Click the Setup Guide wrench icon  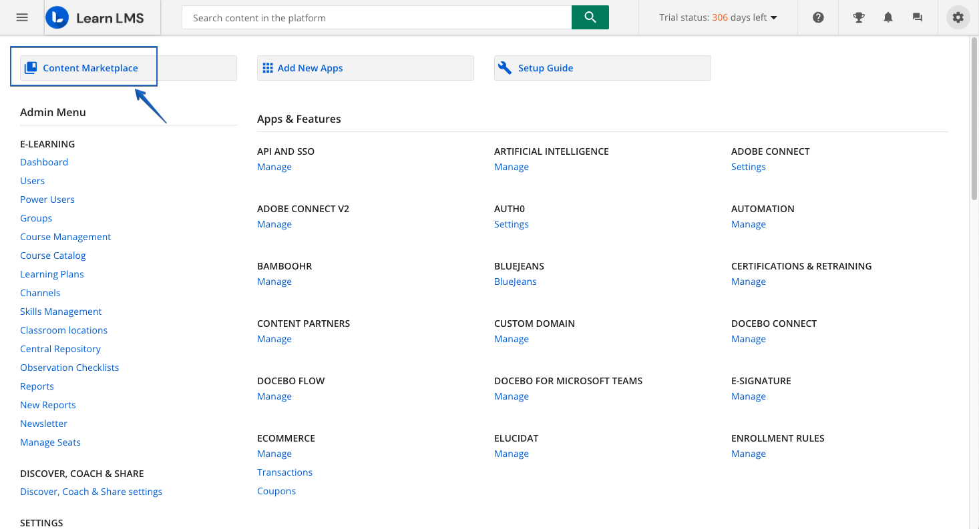coord(506,68)
